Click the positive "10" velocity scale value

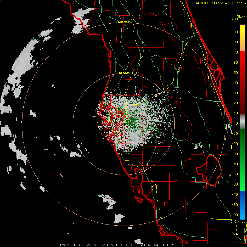point(236,113)
